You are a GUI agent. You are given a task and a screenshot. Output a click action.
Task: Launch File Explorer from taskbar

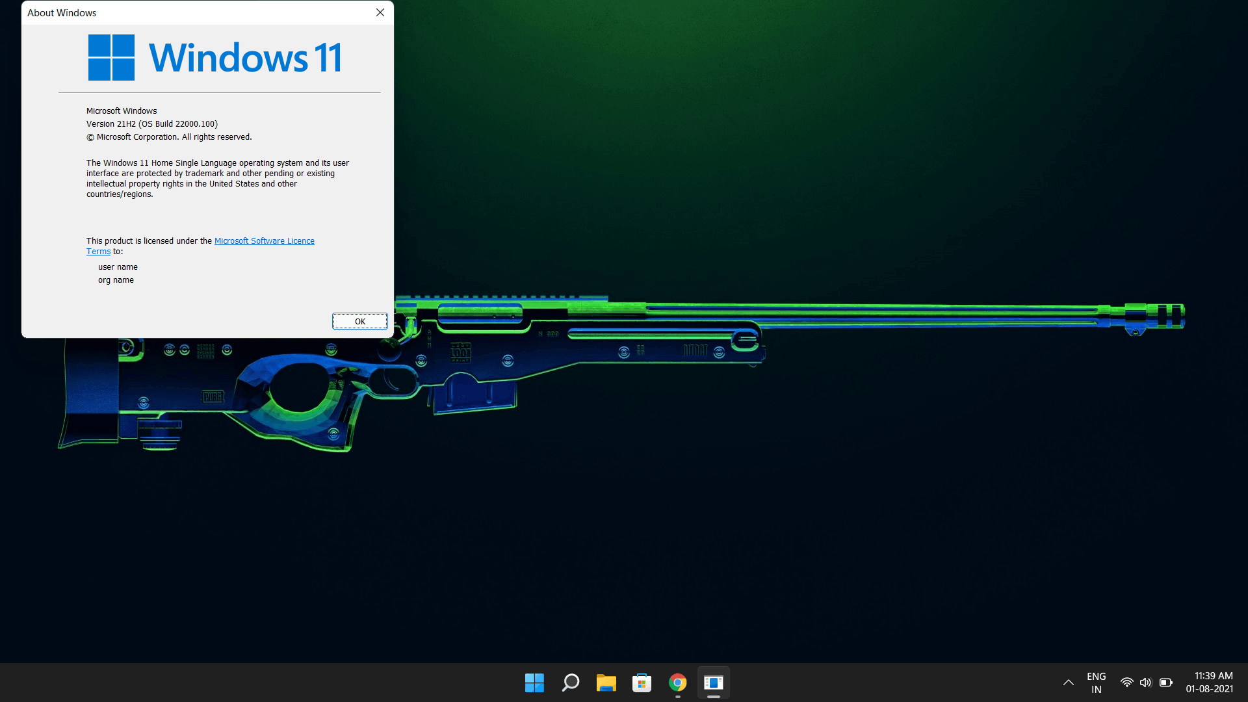click(x=606, y=682)
